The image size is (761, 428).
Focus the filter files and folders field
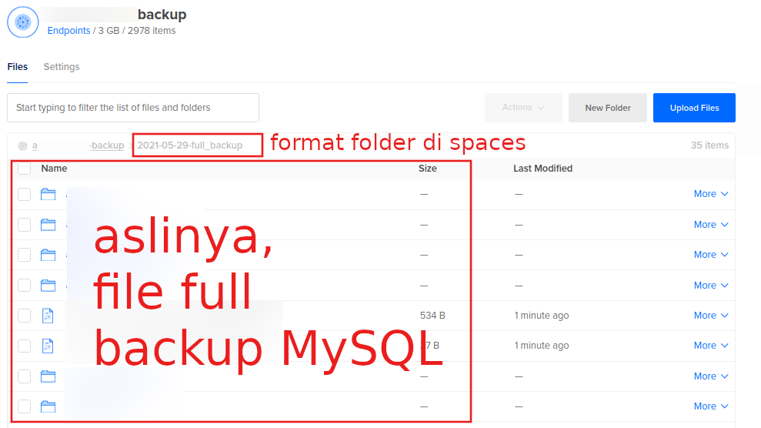pos(133,108)
